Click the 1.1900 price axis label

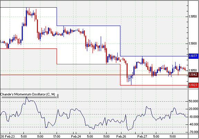pyautogui.click(x=193, y=44)
